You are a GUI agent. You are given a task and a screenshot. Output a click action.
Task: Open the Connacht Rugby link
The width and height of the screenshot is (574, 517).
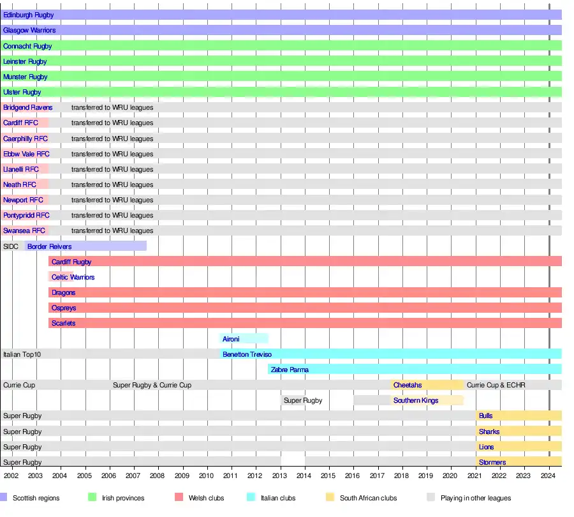[27, 46]
